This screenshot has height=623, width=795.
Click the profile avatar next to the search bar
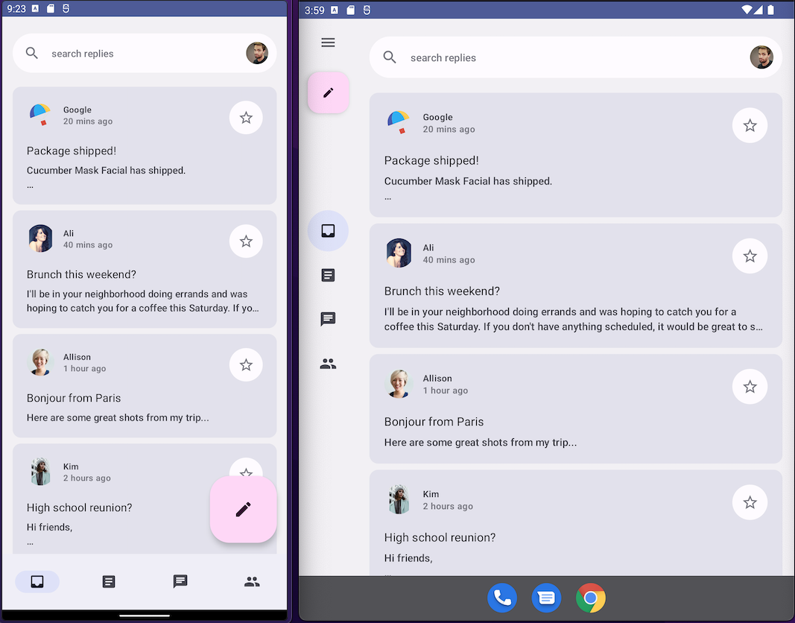coord(761,57)
